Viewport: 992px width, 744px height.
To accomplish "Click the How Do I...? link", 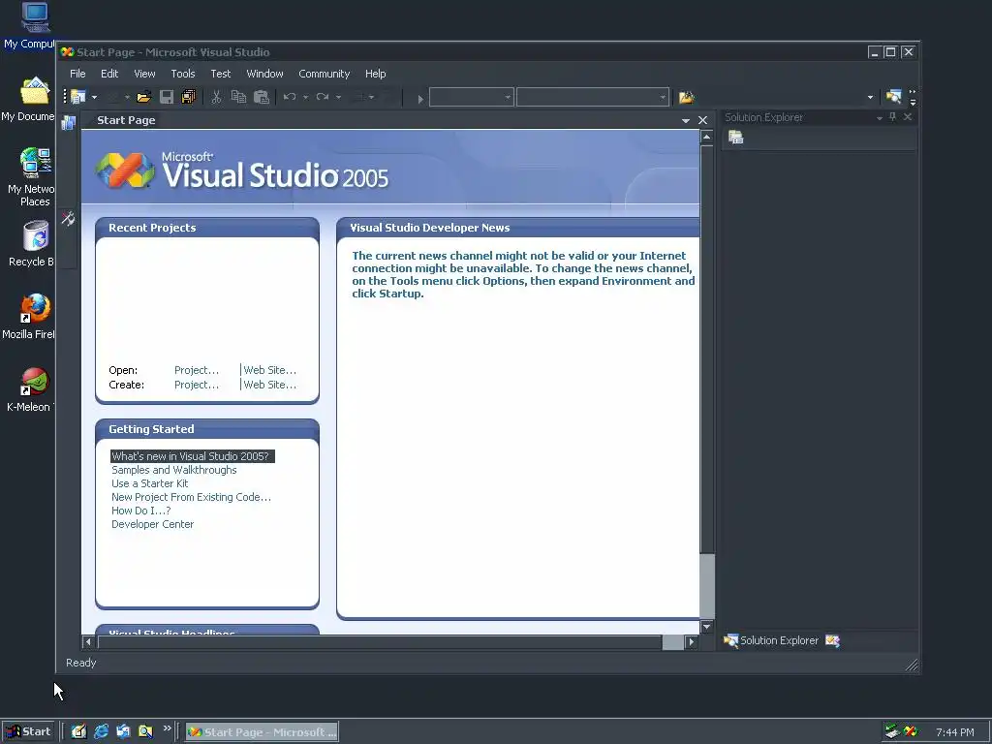I will [141, 511].
